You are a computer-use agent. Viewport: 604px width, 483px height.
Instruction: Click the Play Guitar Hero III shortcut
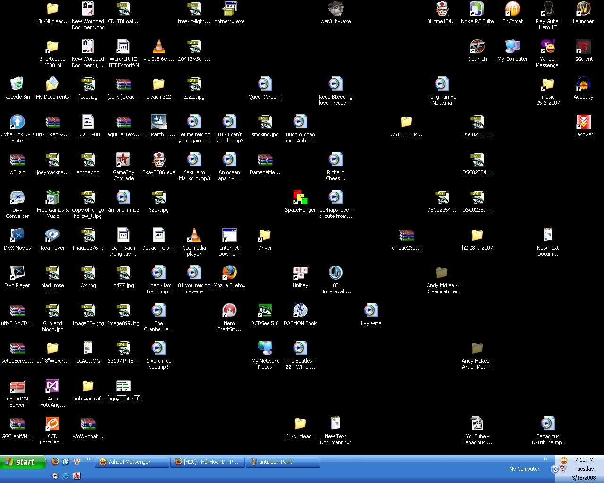(x=548, y=15)
